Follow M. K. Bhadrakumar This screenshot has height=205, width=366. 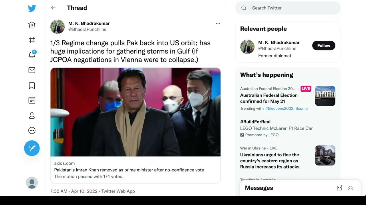point(323,46)
